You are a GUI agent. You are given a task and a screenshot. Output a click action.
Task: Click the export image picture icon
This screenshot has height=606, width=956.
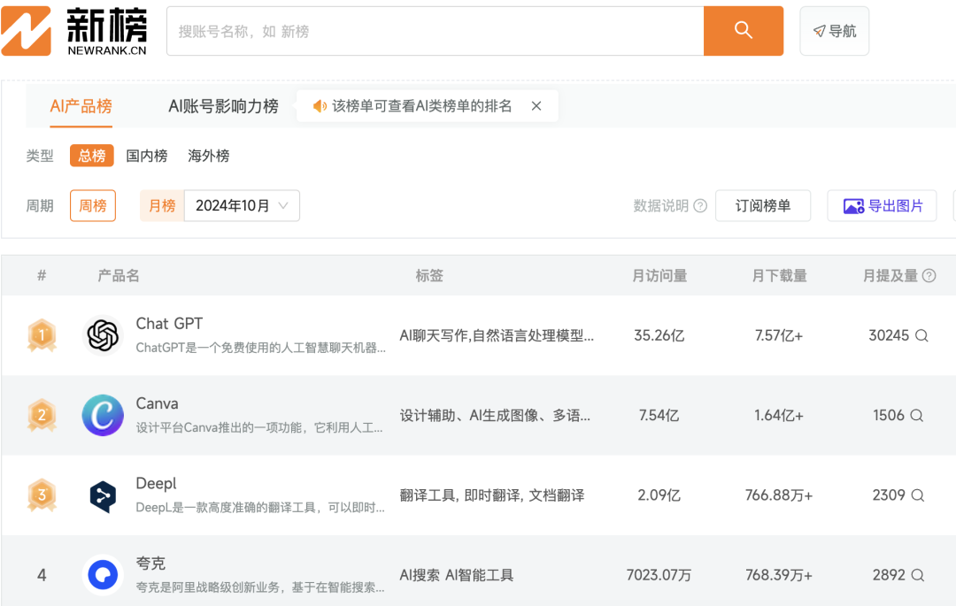click(853, 206)
